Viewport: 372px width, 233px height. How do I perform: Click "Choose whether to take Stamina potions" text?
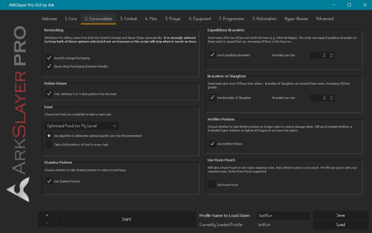pos(85,170)
